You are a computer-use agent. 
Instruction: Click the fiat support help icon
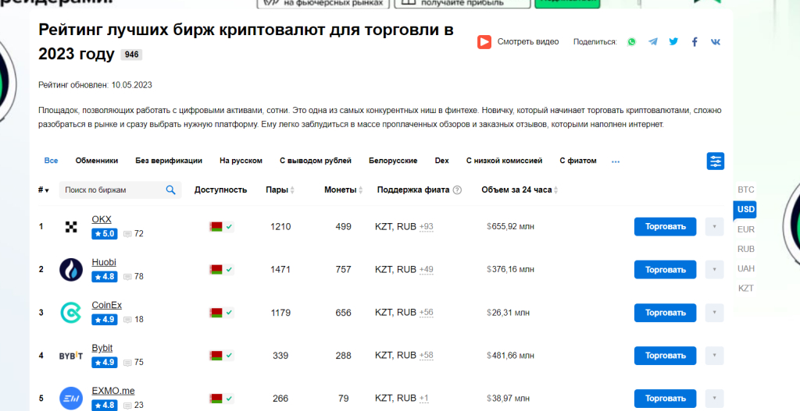pos(457,190)
